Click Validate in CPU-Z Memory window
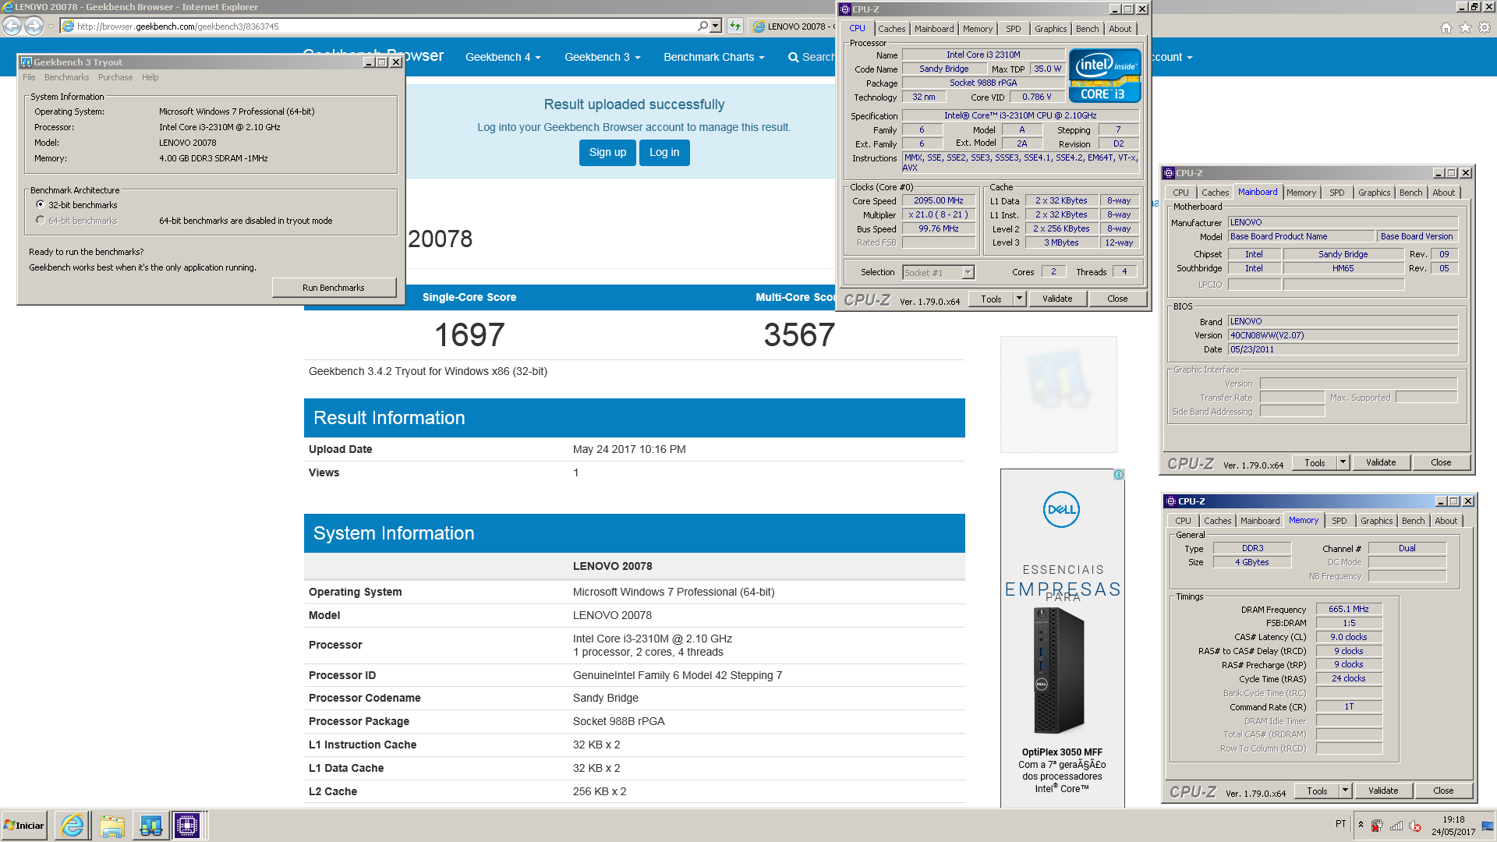 pos(1383,791)
